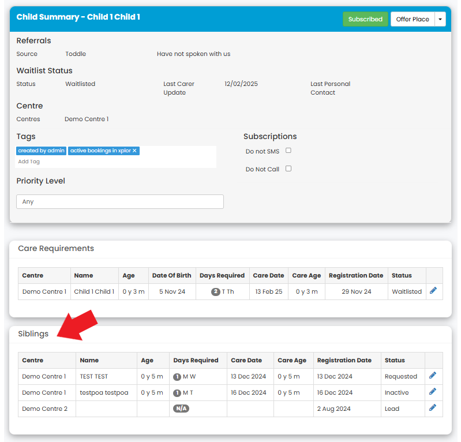The image size is (461, 442).
Task: Select the 'created by admin' tag
Action: 42,151
